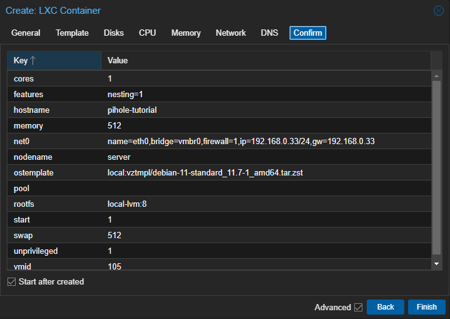Viewport: 450px width, 319px height.
Task: Click the Key column sort arrow
Action: click(33, 60)
